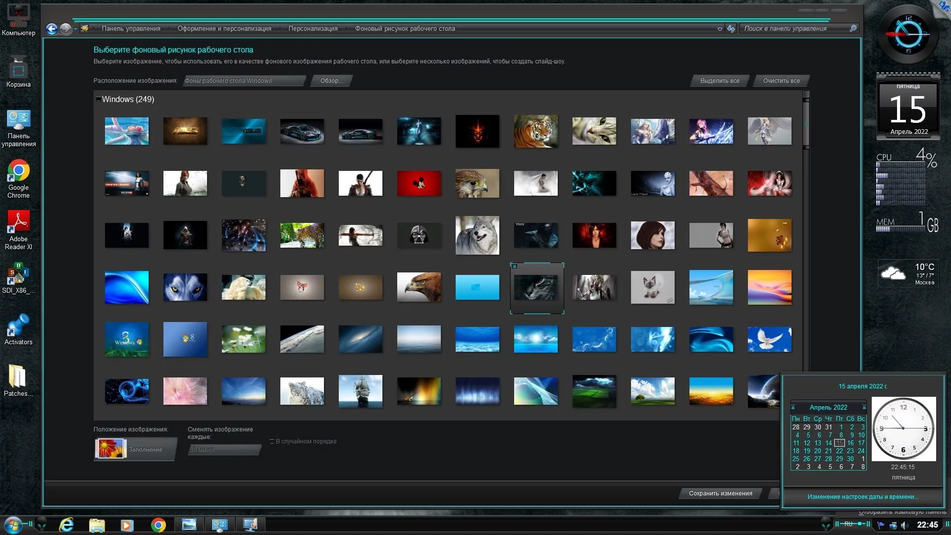The image size is (951, 535).
Task: Toggle the Windows (249) group checkbox
Action: point(98,100)
